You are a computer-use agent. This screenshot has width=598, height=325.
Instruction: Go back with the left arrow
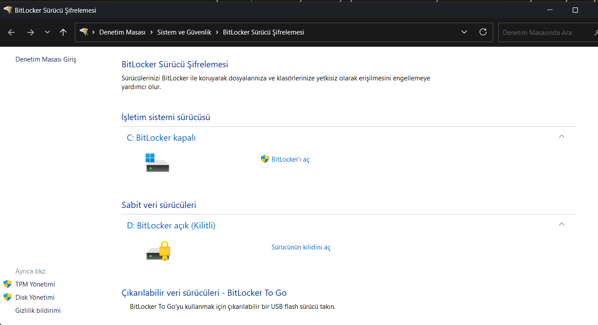[11, 32]
